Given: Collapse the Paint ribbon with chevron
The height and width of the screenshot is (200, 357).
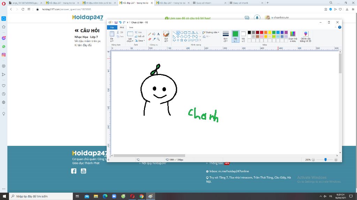Looking at the screenshot, I should pos(335,27).
